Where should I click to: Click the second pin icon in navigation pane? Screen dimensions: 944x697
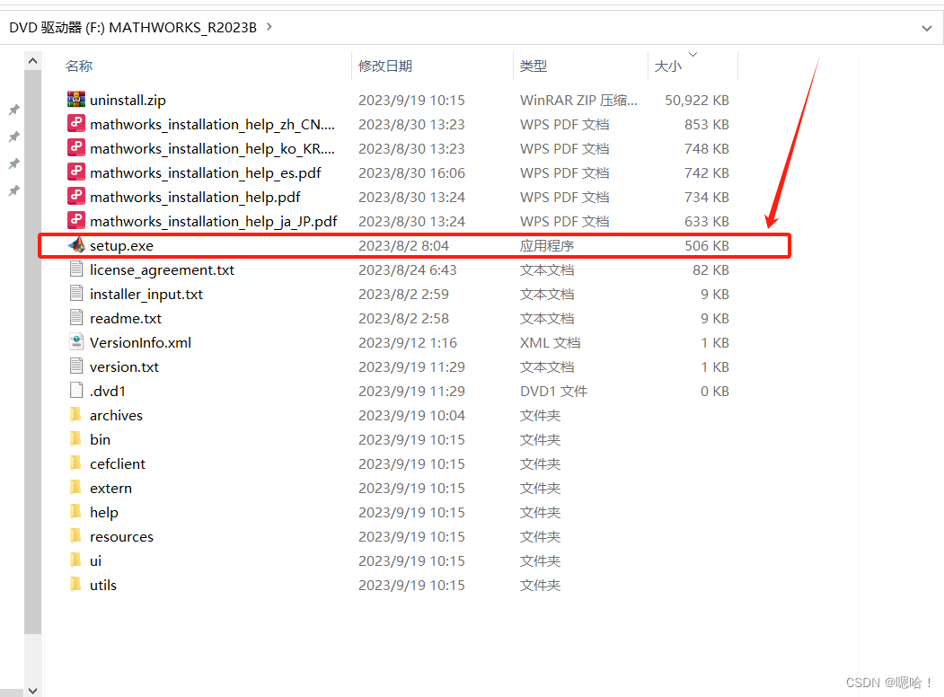(13, 137)
